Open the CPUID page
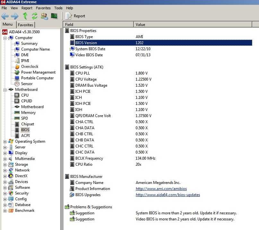Viewport: 259px width, 230px height. 27,101
